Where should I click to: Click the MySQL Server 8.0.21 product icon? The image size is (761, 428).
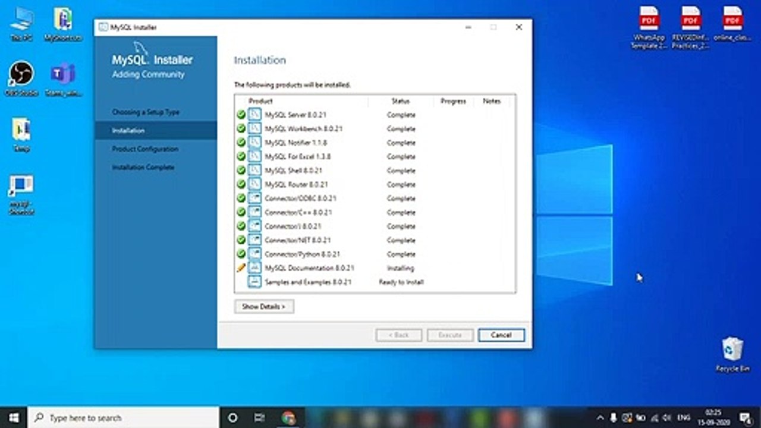tap(254, 115)
